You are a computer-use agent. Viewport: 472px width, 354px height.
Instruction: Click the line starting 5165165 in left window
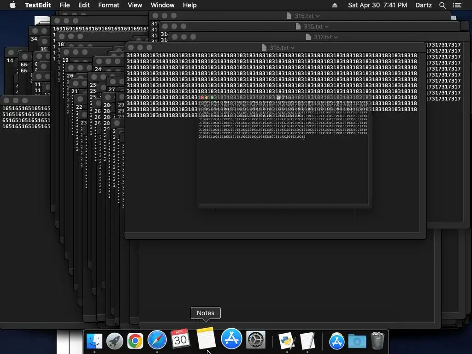pyautogui.click(x=26, y=114)
